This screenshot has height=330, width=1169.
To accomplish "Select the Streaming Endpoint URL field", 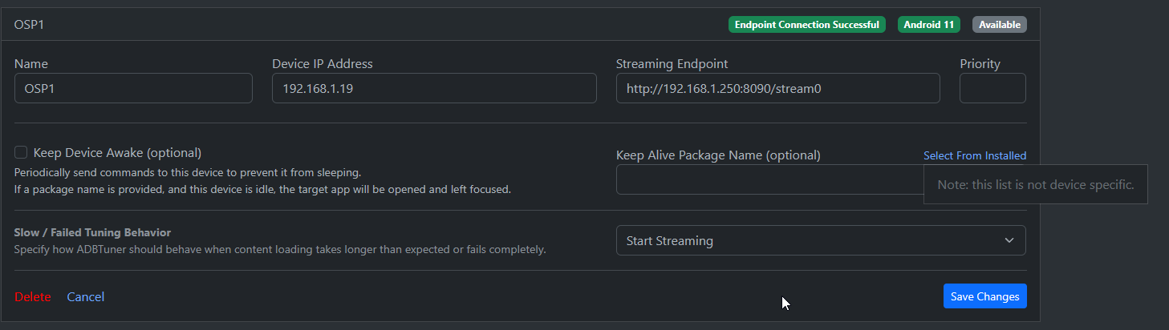I will point(777,88).
